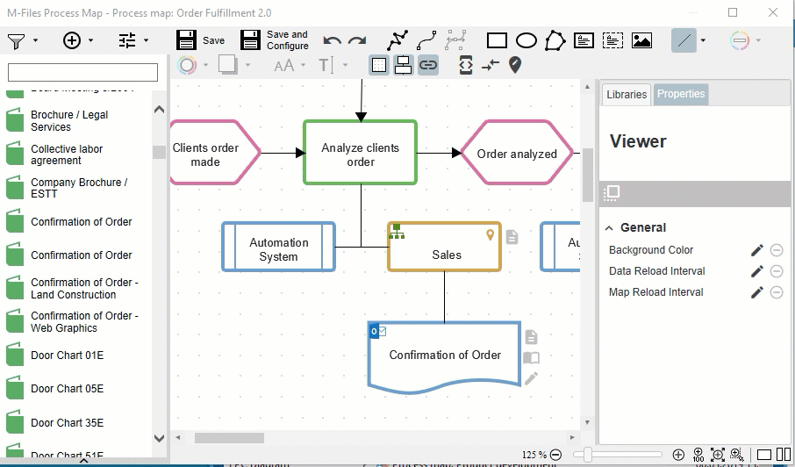The height and width of the screenshot is (467, 795).
Task: Open the settings sliders dropdown arrow
Action: (x=146, y=40)
